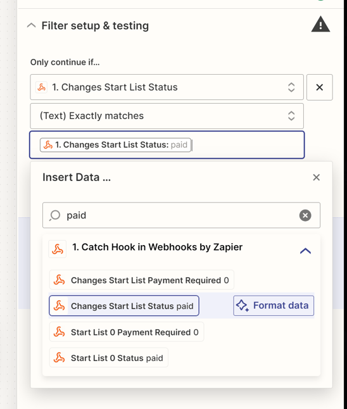Click inside the filter value input field
This screenshot has height=409, width=347.
click(x=246, y=145)
